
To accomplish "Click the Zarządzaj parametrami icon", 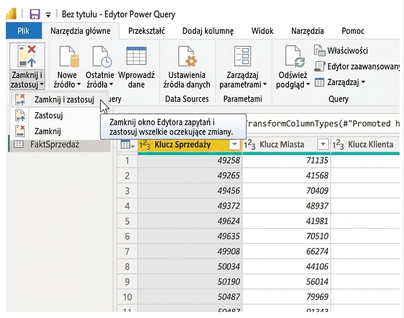I will pyautogui.click(x=242, y=56).
